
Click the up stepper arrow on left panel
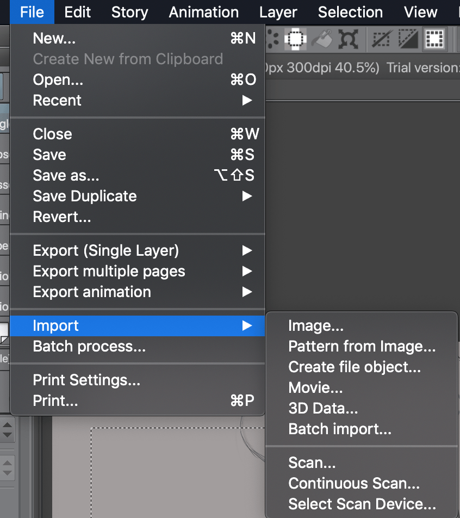point(8,425)
